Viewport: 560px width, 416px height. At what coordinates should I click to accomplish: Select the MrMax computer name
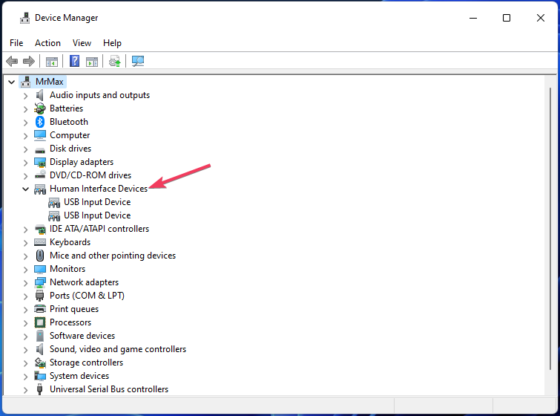pos(49,82)
